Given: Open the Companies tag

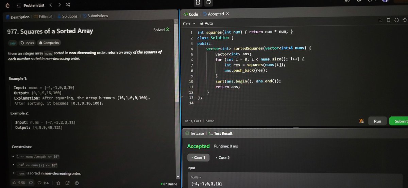Looking at the screenshot, I should coord(49,43).
